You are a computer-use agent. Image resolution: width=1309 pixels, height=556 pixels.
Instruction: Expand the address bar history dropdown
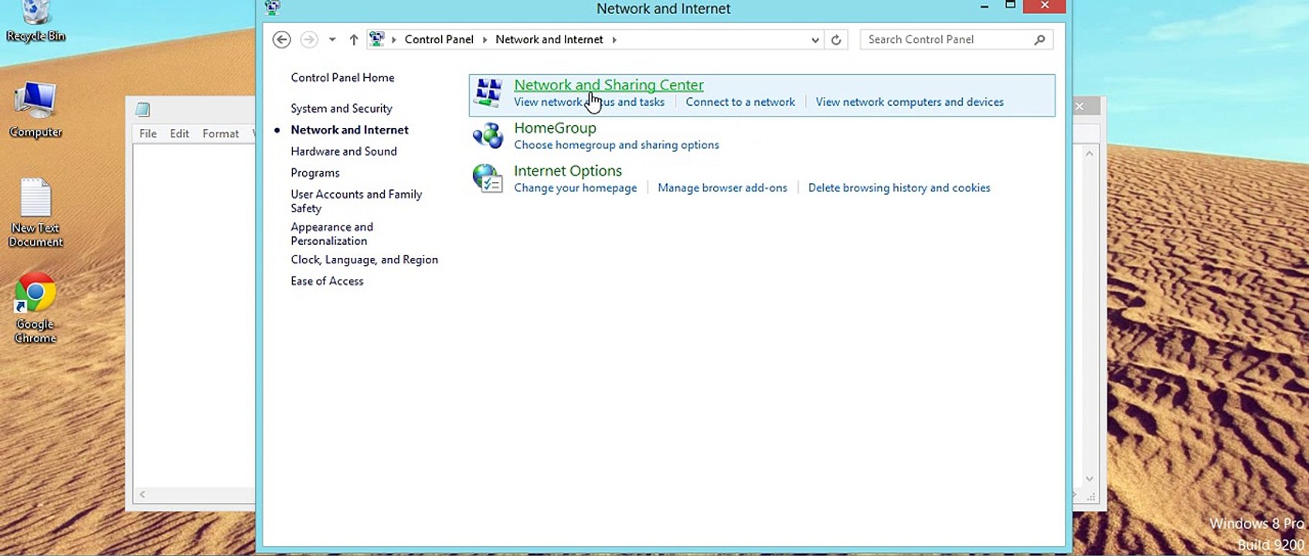[815, 39]
